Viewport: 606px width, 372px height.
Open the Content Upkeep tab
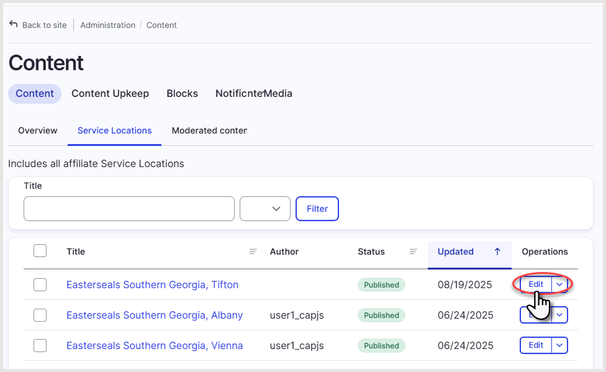(x=110, y=94)
